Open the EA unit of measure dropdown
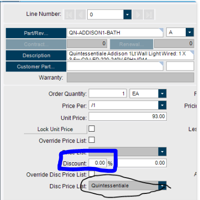 (162, 93)
